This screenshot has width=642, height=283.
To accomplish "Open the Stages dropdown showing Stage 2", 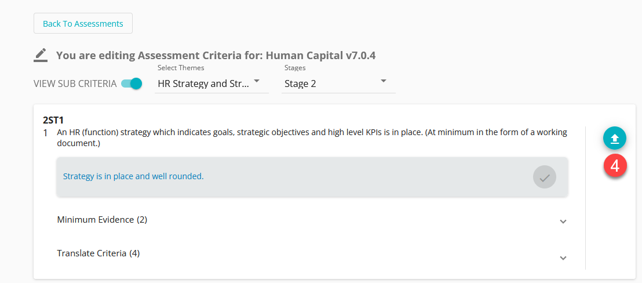I will click(338, 84).
